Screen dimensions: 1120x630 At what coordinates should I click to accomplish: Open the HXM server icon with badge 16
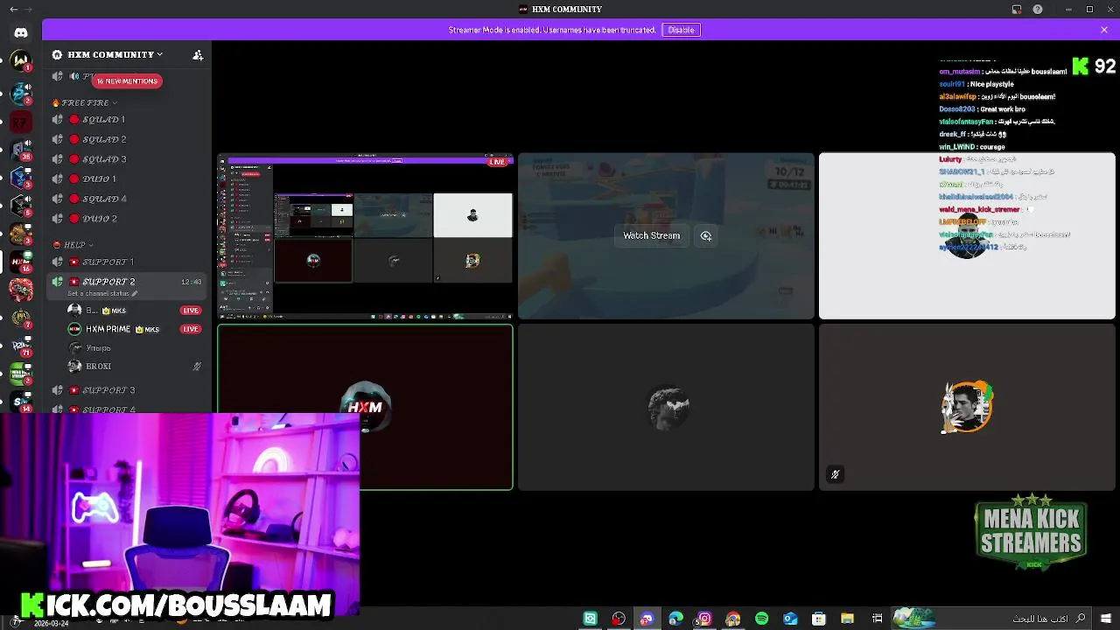pos(21,262)
